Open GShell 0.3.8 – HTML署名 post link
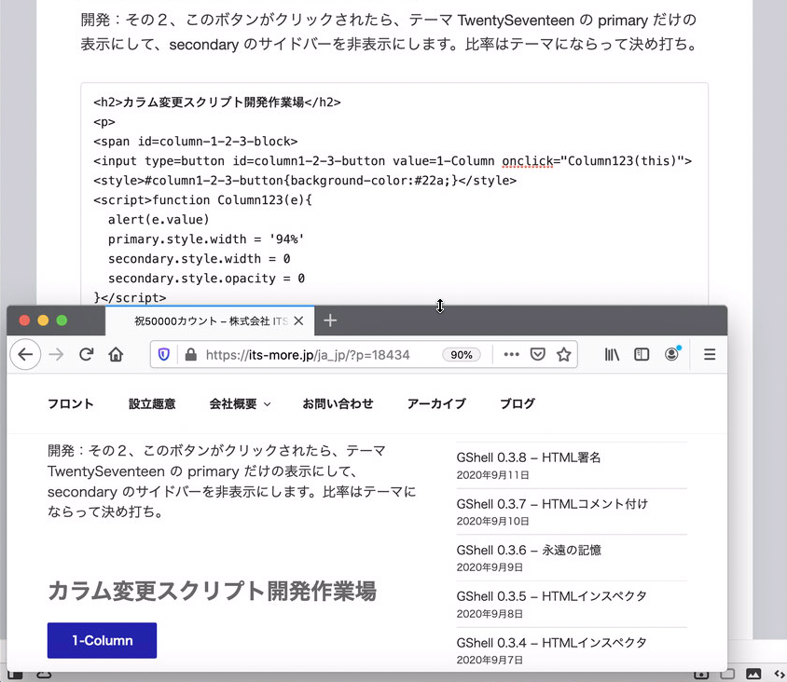 click(x=529, y=457)
